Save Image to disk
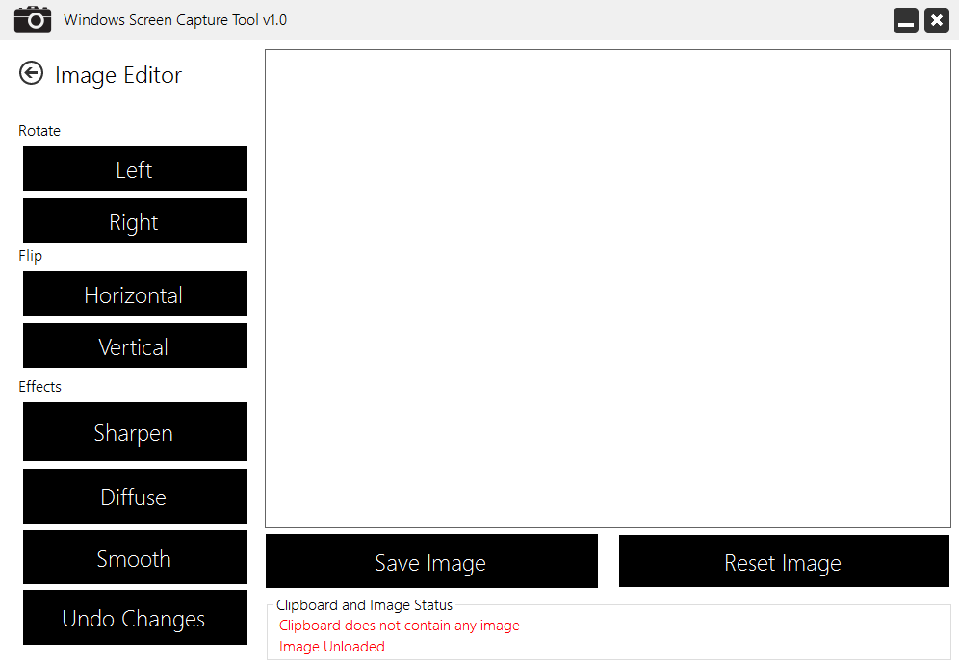The width and height of the screenshot is (959, 664). tap(430, 561)
